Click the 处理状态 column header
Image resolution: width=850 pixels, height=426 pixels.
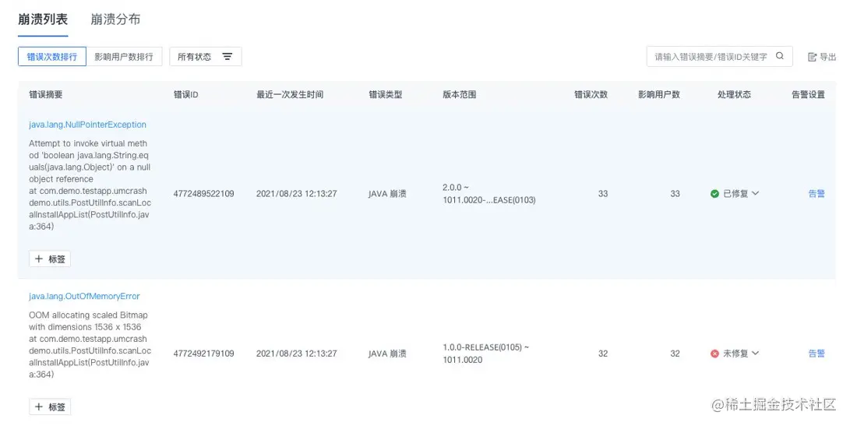point(734,94)
